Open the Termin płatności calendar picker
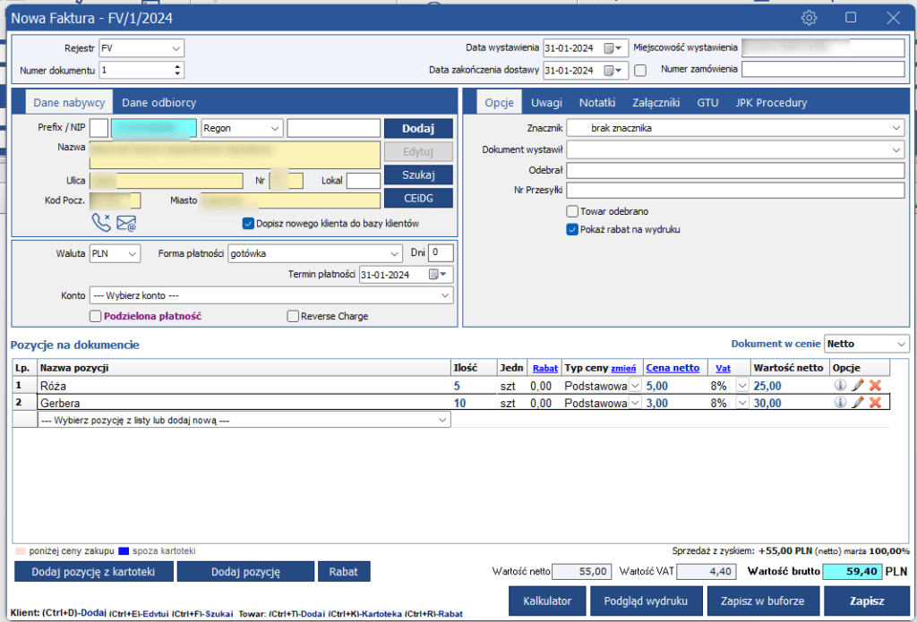This screenshot has height=622, width=917. click(439, 275)
